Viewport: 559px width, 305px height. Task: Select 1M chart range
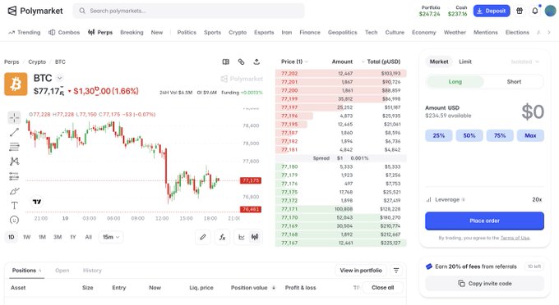pyautogui.click(x=42, y=237)
